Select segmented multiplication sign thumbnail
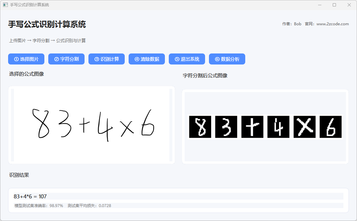The width and height of the screenshot is (357, 221). (305, 127)
